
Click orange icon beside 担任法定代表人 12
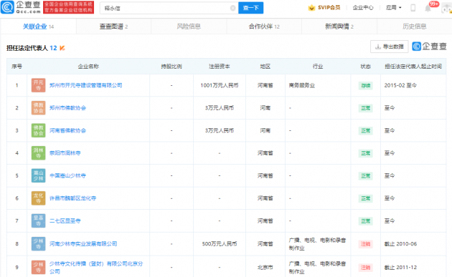[x=62, y=48]
